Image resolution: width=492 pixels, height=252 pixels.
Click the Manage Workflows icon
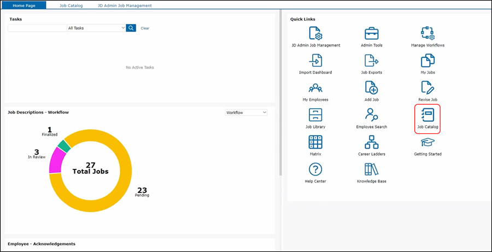pyautogui.click(x=427, y=33)
